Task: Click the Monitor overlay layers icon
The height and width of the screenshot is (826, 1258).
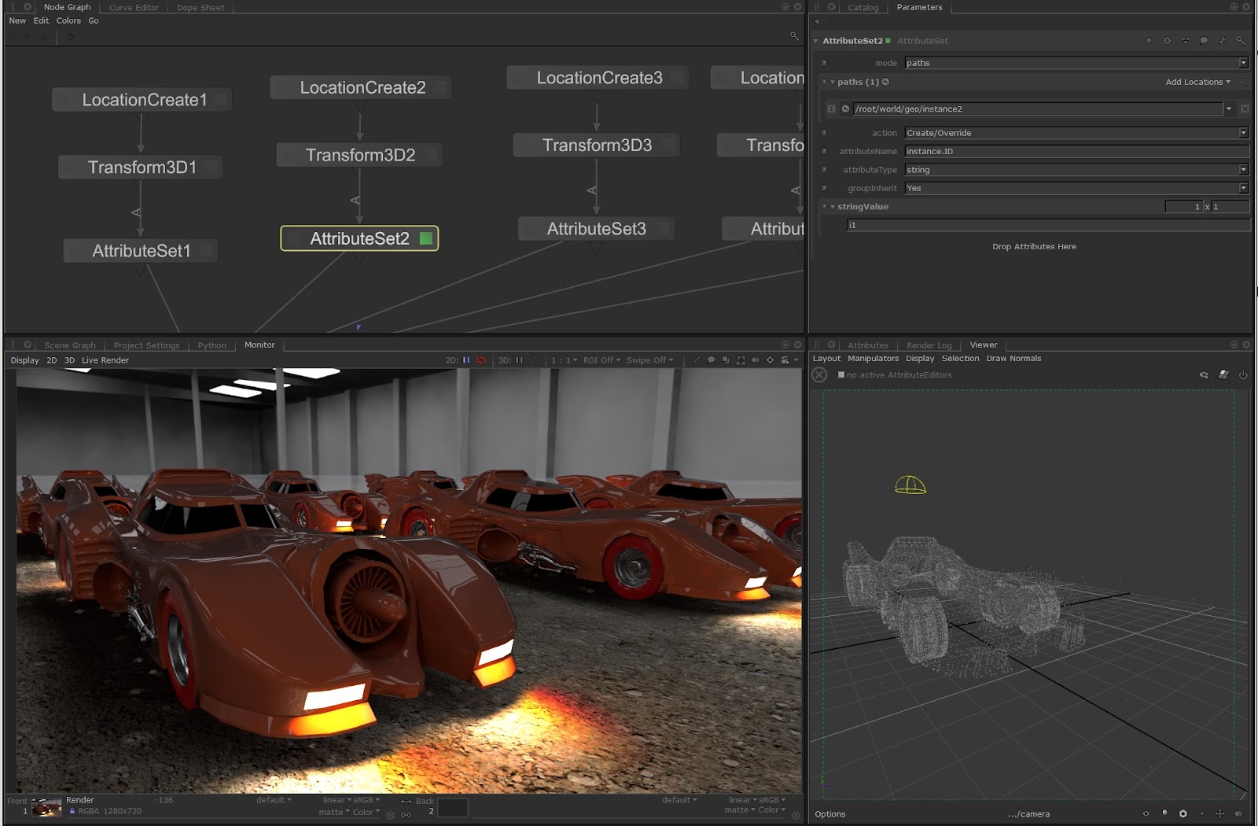Action: 726,360
